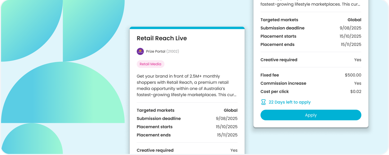Click the Fixed fee label
The image size is (389, 155).
tap(270, 75)
